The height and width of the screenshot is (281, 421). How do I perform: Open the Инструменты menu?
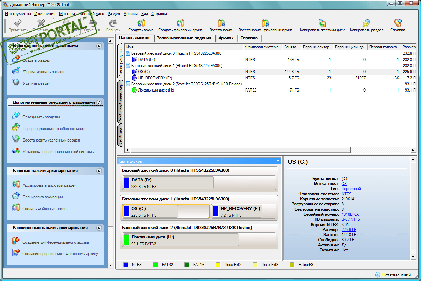(x=18, y=14)
